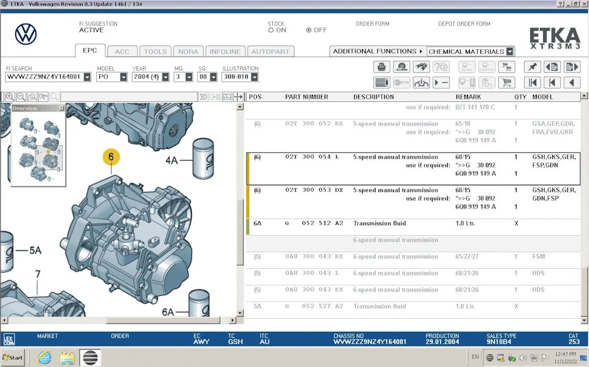Image resolution: width=589 pixels, height=367 pixels.
Task: Open the FI SEARCH VIN dropdown
Action: tap(87, 77)
